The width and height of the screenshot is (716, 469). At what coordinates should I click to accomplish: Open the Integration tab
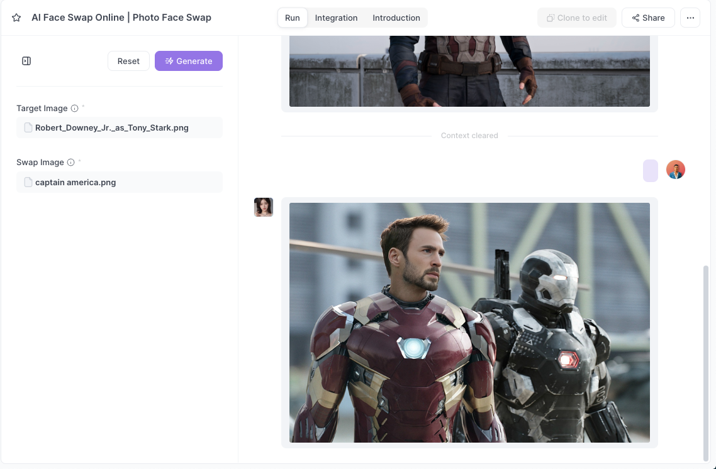click(336, 18)
